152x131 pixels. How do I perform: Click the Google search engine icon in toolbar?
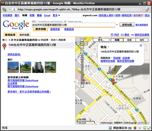click(14, 10)
